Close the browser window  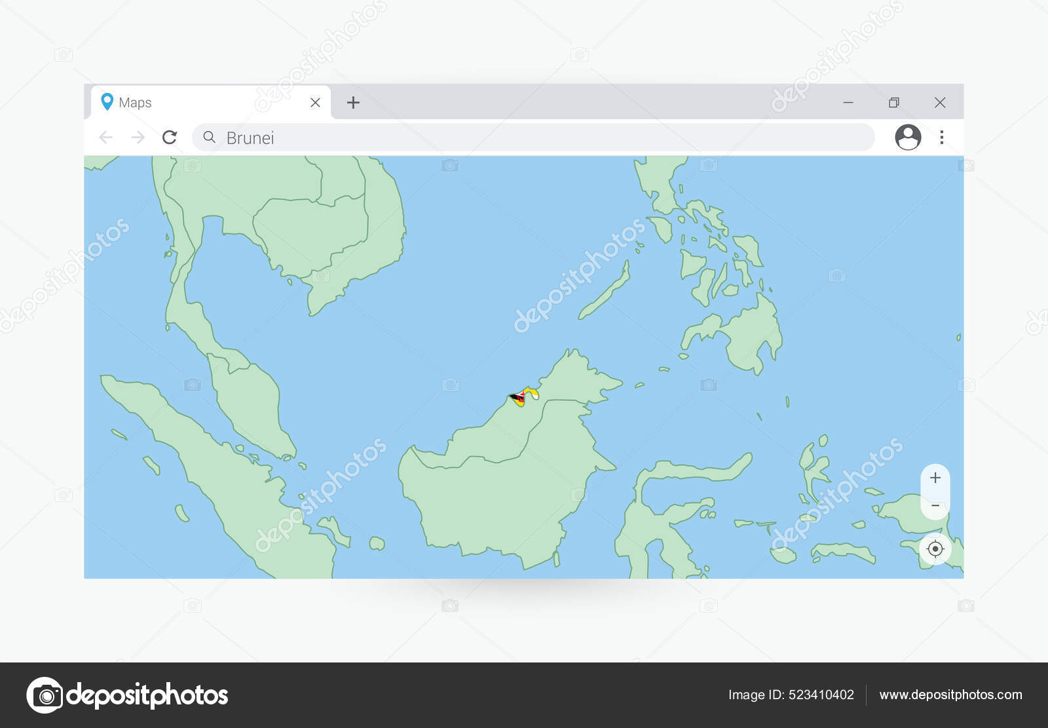(939, 103)
